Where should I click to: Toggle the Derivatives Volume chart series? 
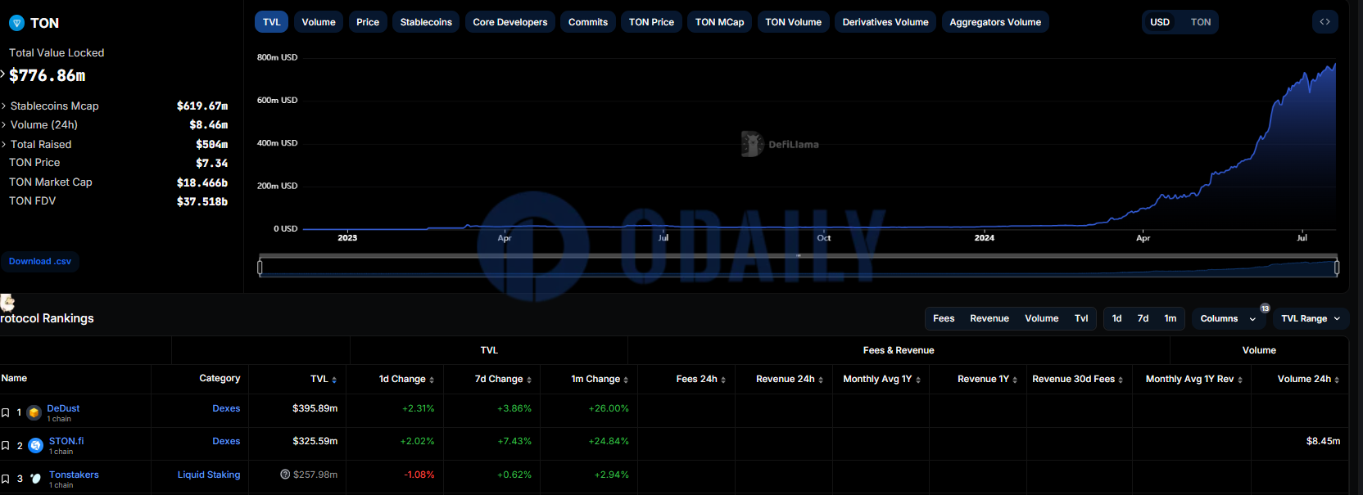tap(885, 22)
